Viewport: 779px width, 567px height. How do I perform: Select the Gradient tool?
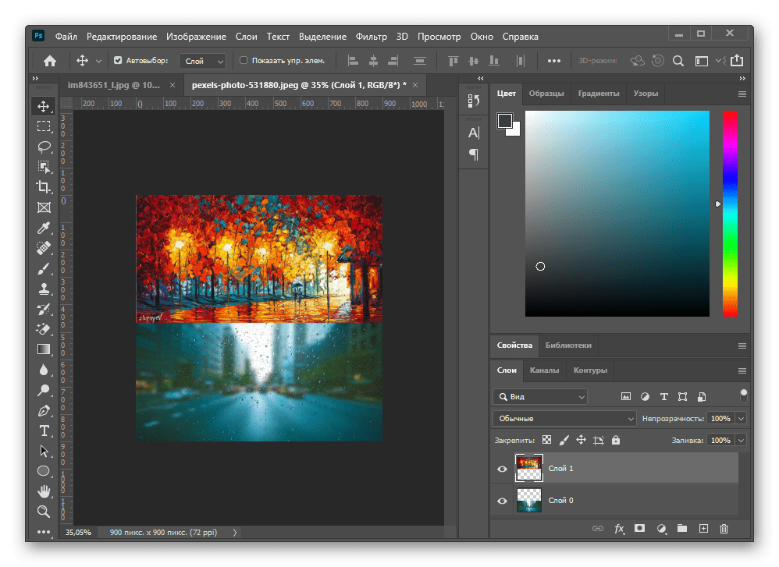tap(44, 349)
